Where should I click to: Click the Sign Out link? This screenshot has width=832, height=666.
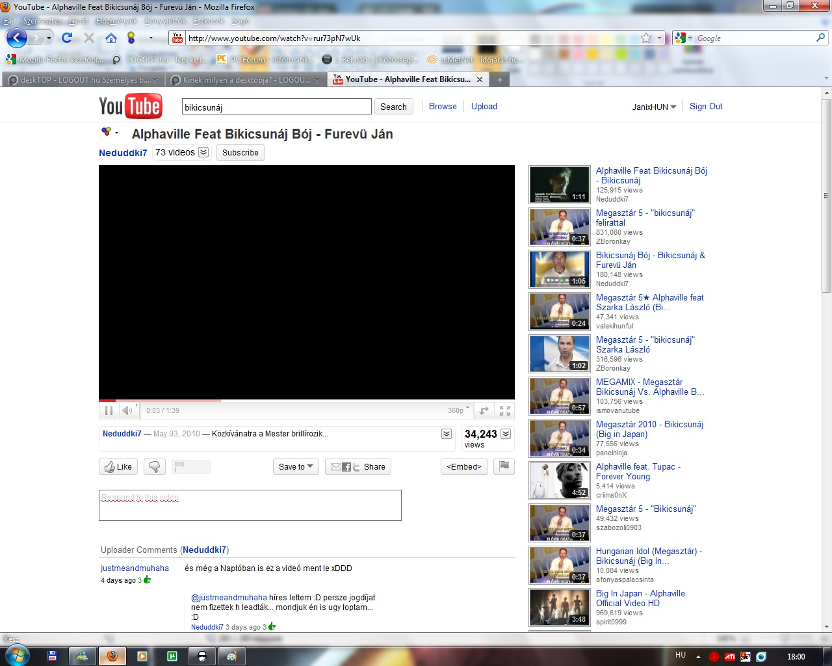point(706,106)
